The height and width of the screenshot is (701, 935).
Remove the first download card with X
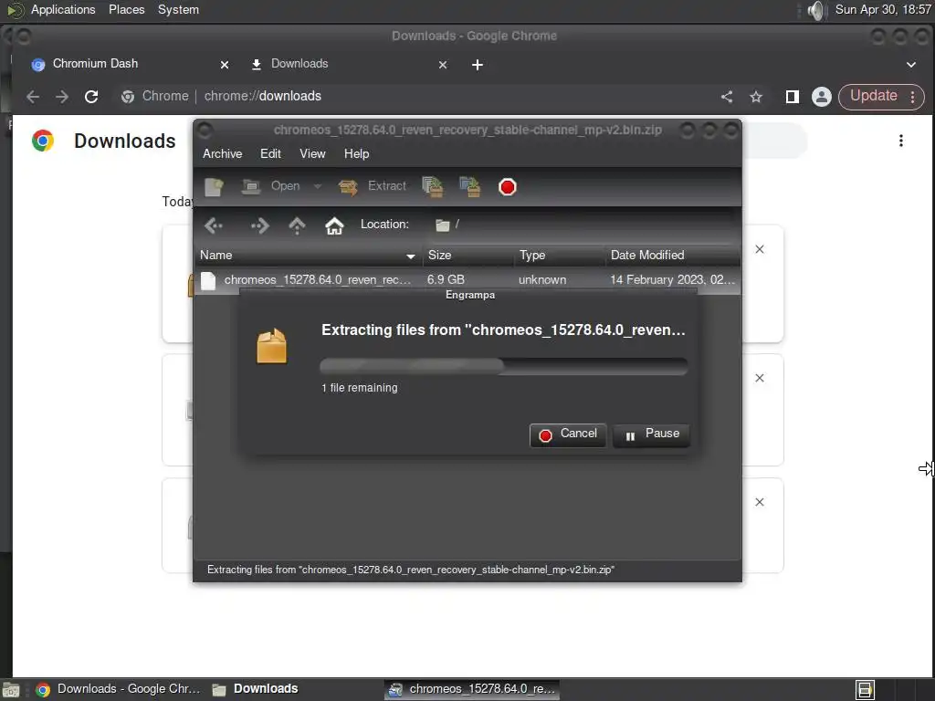(759, 249)
